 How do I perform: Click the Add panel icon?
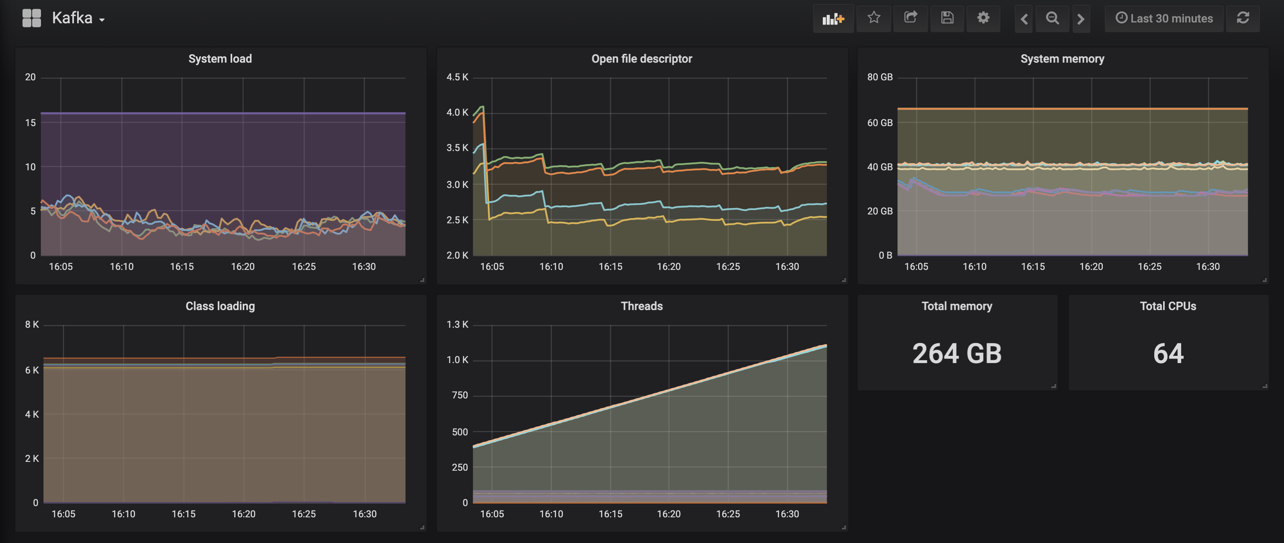833,18
